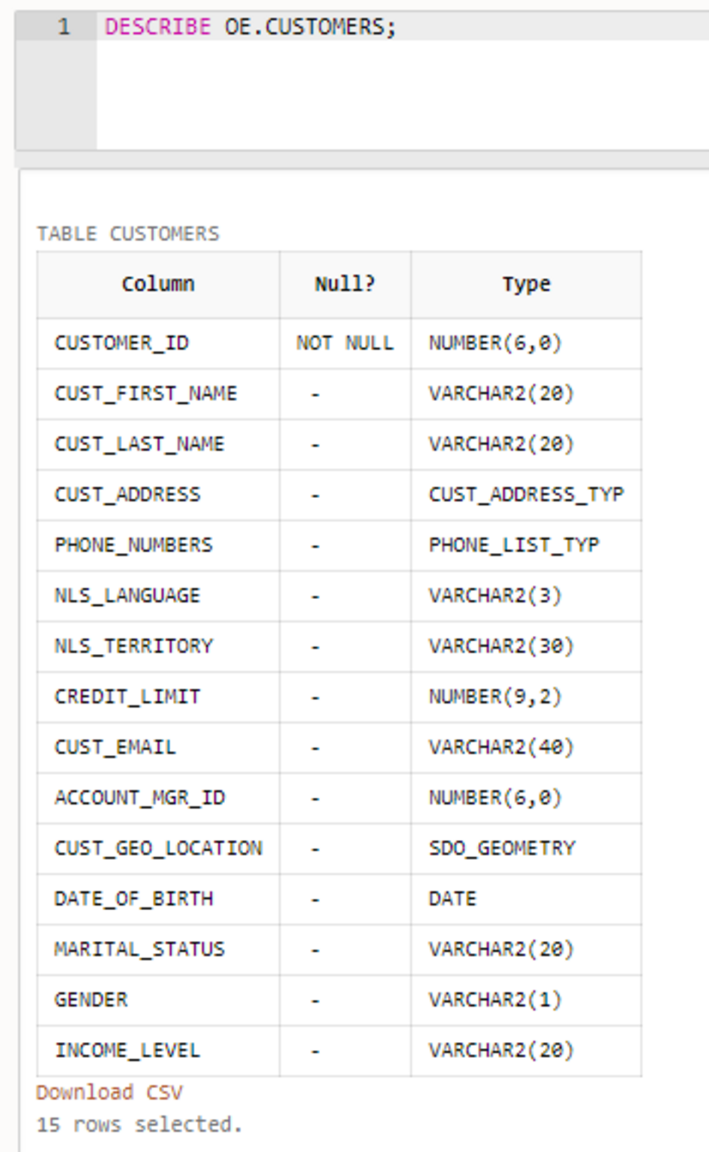This screenshot has height=1152, width=709.
Task: Click the INCOME_LEVEL cell
Action: coord(127,1050)
